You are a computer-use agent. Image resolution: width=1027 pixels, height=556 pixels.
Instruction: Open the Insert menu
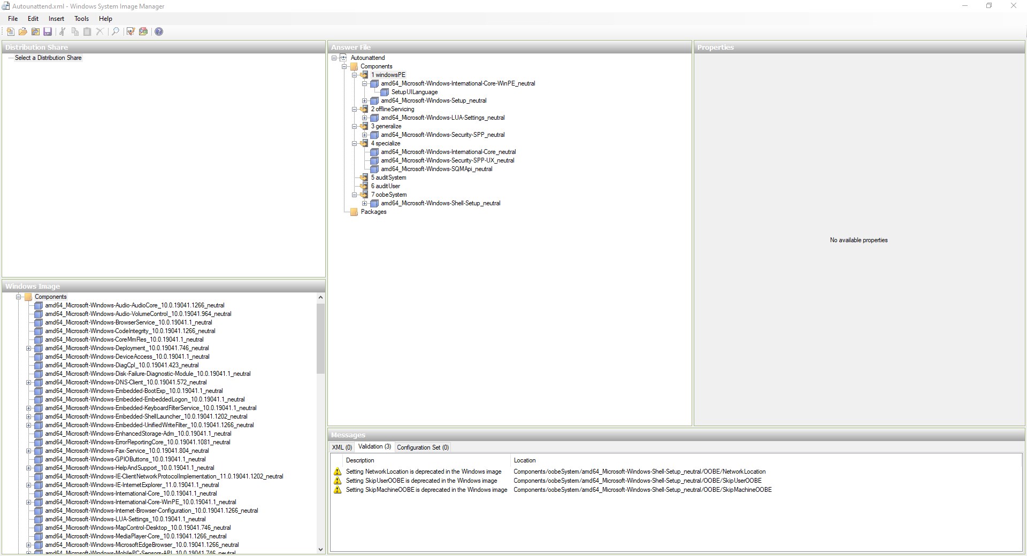56,19
